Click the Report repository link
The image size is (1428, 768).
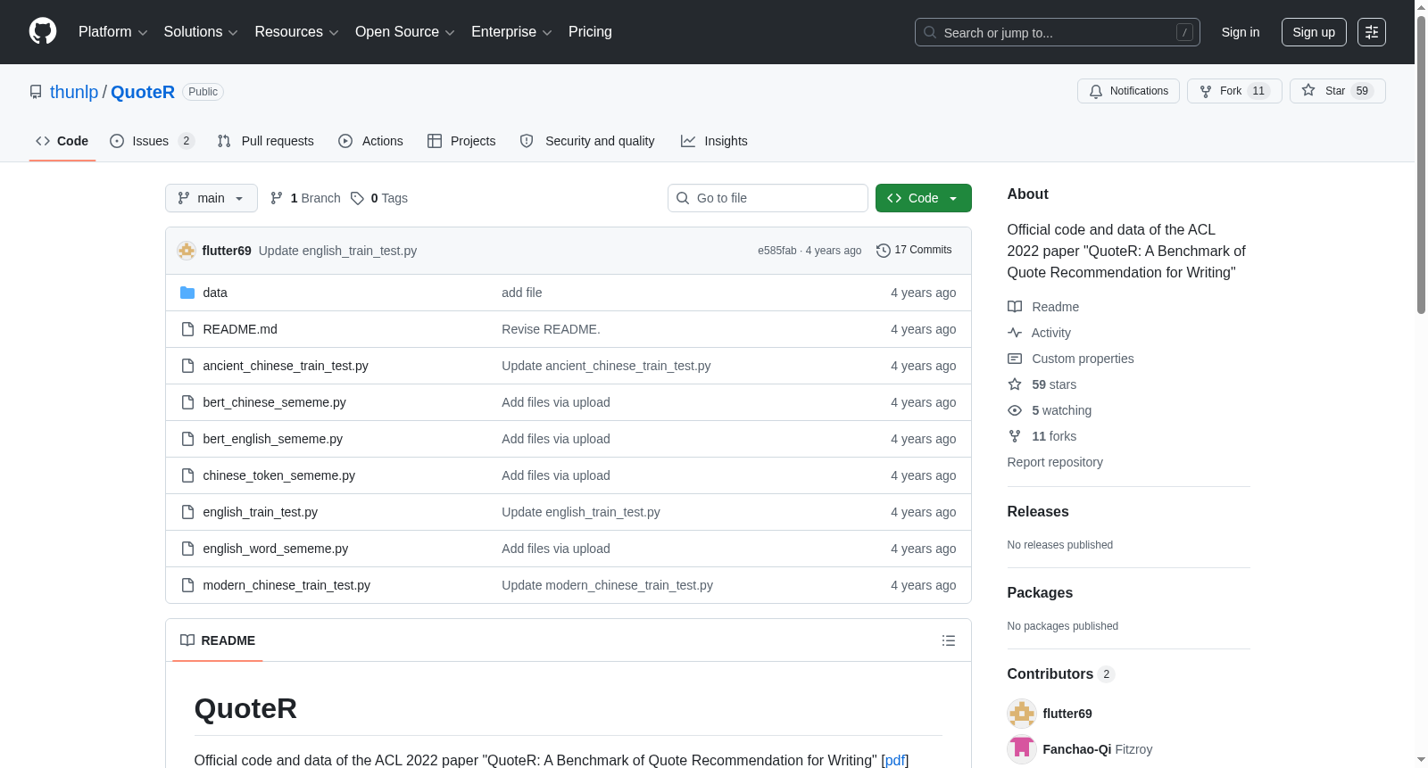(x=1055, y=462)
